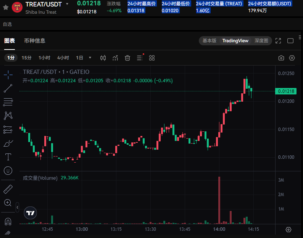303x238 pixels.
Task: Click the $0.01218 dollar price text
Action: (87, 12)
